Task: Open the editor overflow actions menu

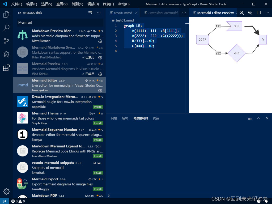Action: pyautogui.click(x=184, y=12)
